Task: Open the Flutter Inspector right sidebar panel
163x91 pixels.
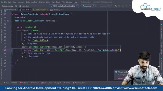Action: point(161,64)
